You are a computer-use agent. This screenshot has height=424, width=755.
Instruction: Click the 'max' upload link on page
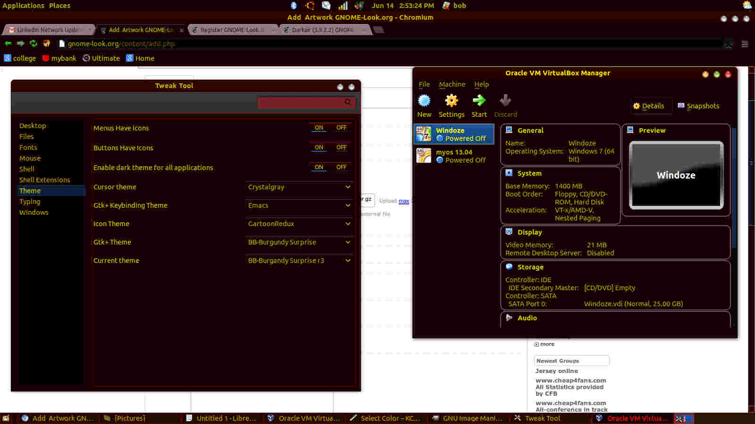point(404,201)
